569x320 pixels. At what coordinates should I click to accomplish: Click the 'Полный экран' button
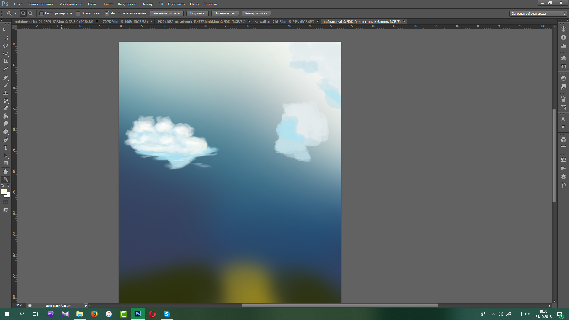pyautogui.click(x=224, y=13)
